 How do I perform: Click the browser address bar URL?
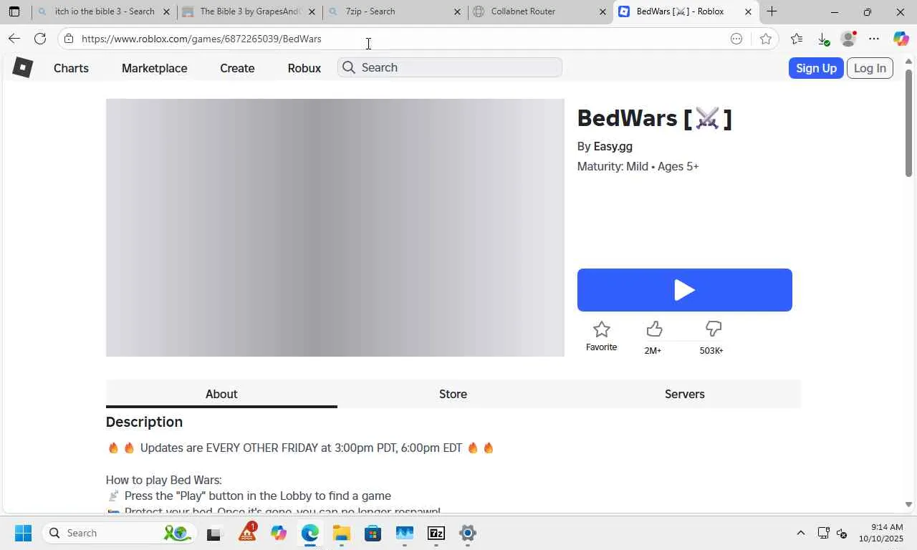[201, 39]
